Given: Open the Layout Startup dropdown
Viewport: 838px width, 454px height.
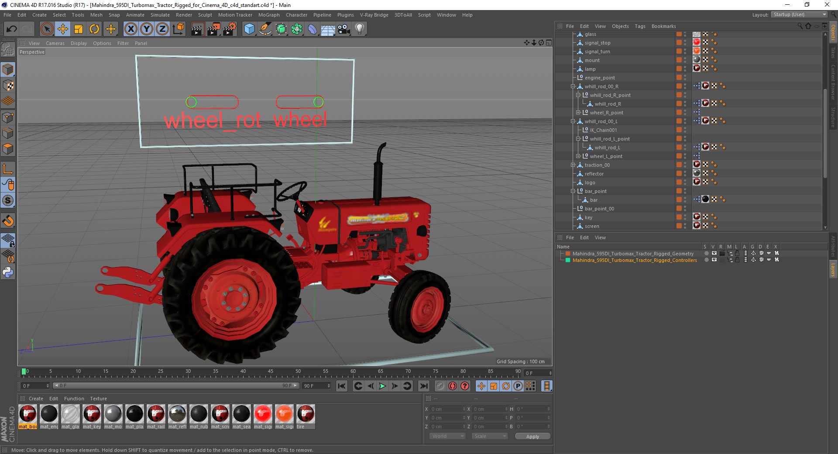Looking at the screenshot, I should point(800,14).
